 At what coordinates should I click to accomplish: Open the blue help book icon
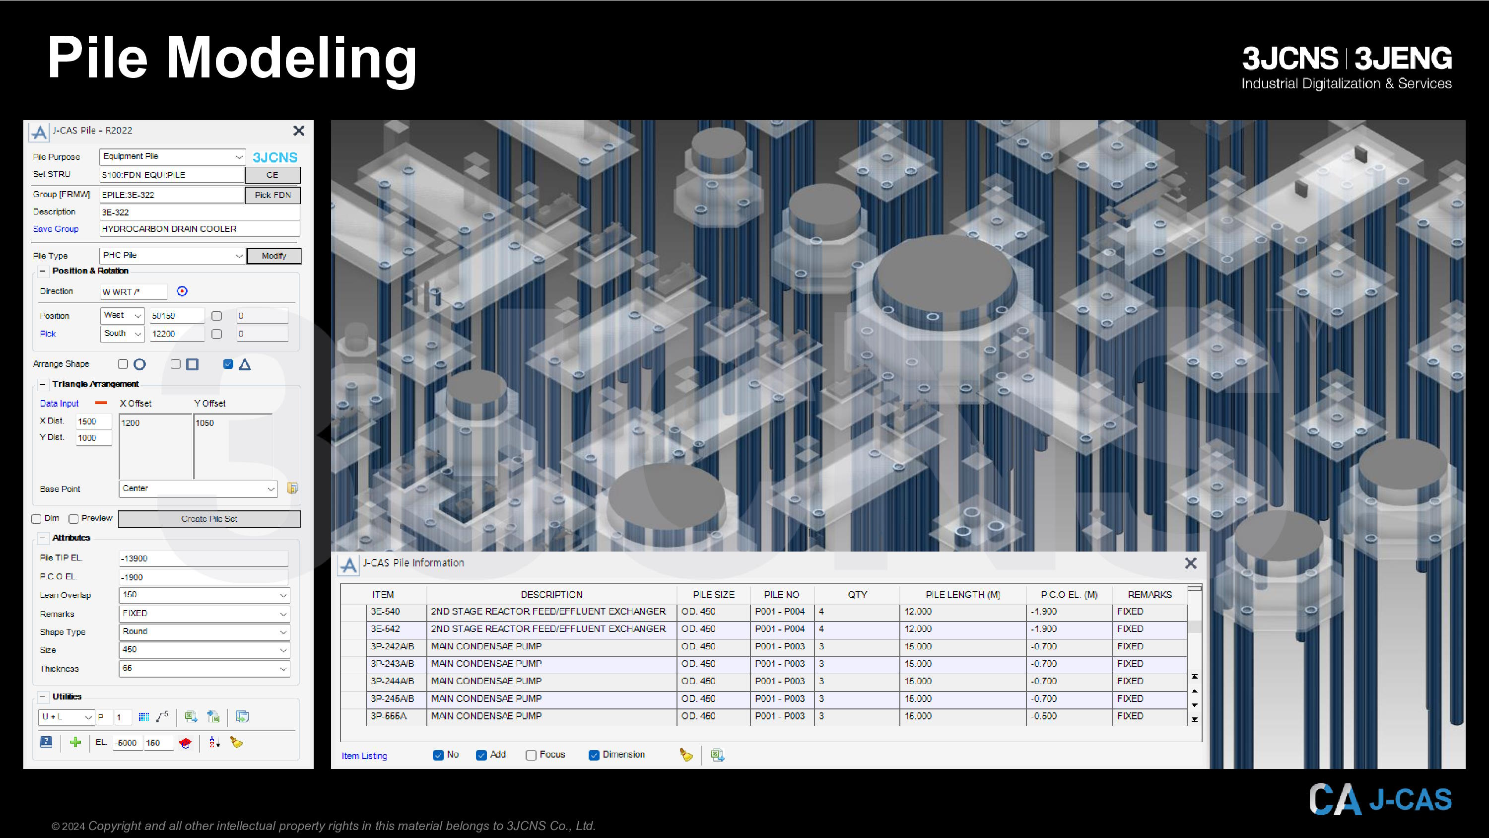[x=46, y=742]
